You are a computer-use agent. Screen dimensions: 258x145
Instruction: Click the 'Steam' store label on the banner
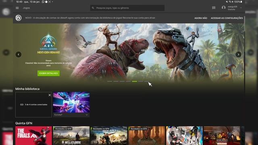48,60
